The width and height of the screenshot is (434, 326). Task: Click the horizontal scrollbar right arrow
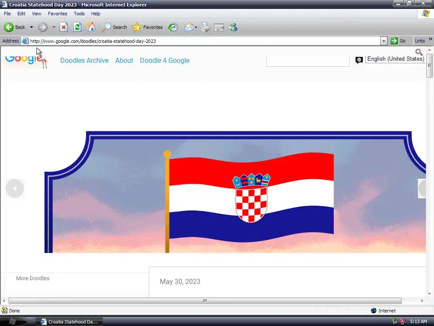coord(422,301)
